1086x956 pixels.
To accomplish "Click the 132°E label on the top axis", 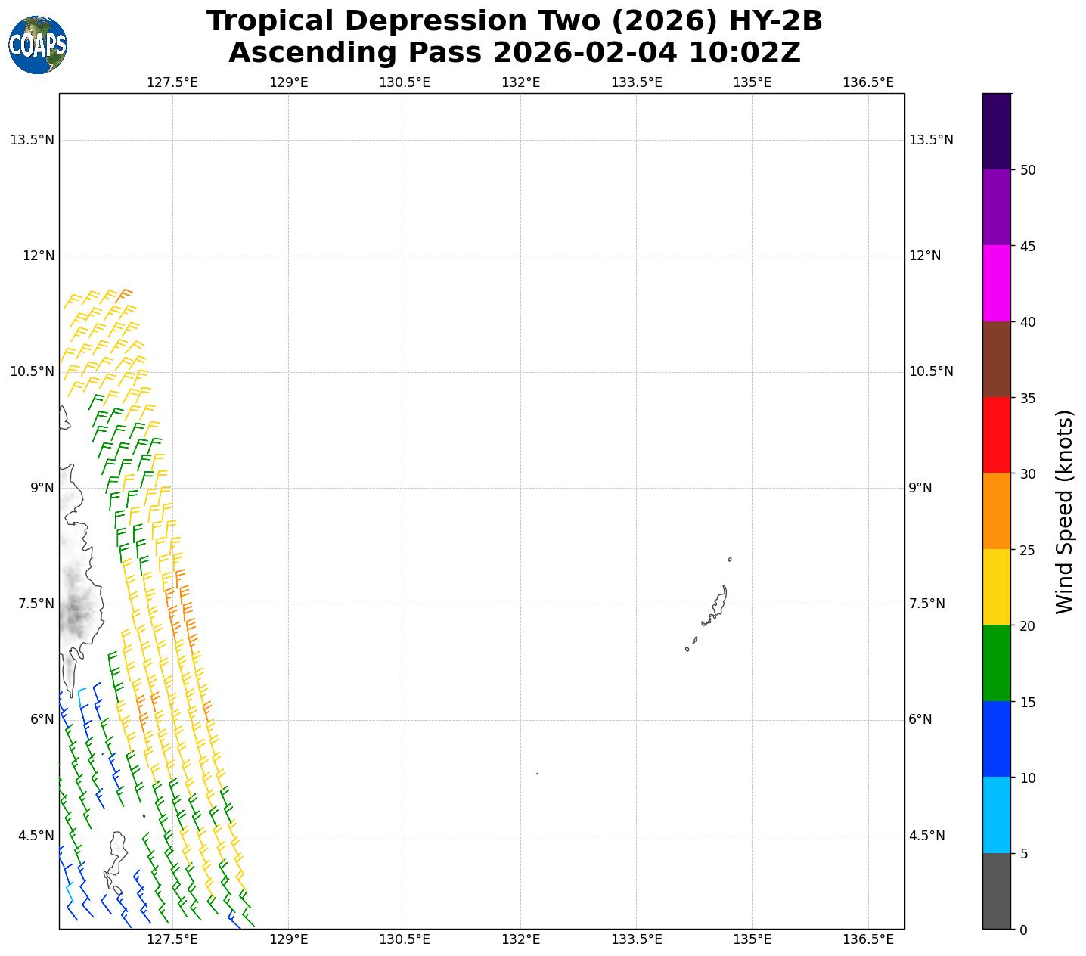I will pyautogui.click(x=520, y=82).
